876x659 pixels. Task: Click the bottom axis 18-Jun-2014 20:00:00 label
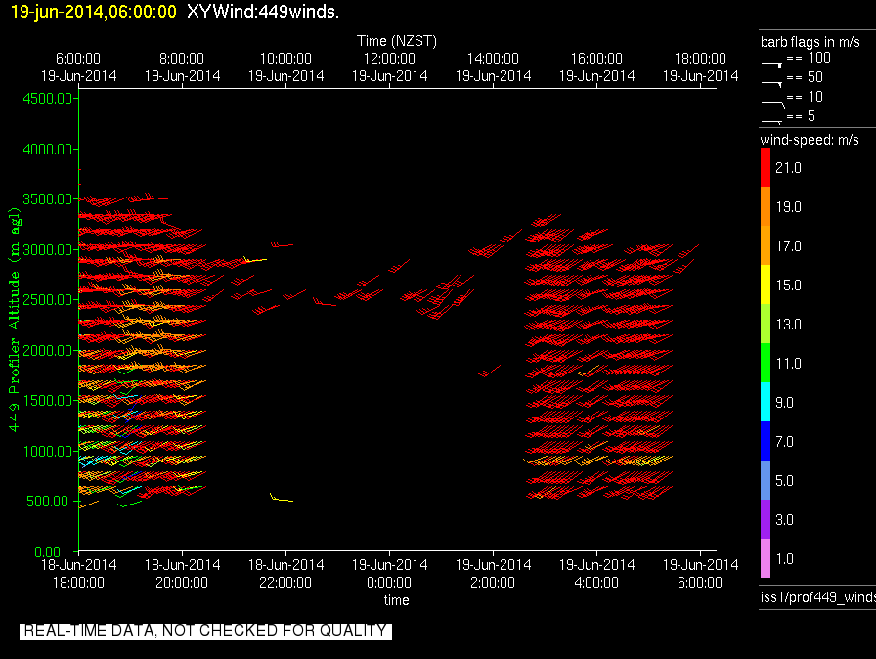coord(182,574)
